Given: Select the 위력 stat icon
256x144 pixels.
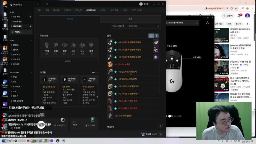Looking at the screenshot, I should pyautogui.click(x=47, y=45).
